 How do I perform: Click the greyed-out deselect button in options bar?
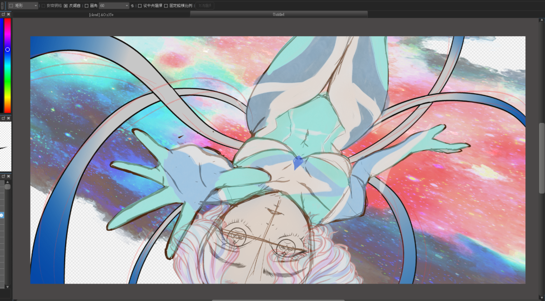(x=205, y=6)
